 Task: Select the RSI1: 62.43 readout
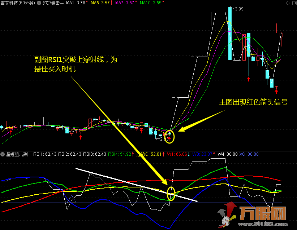(x=45, y=154)
